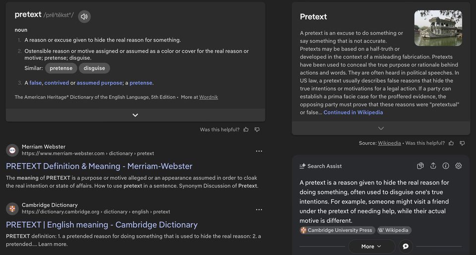Screen dimensions: 476x255
Task: Open the Pretext thumbnail image
Action: [438, 28]
